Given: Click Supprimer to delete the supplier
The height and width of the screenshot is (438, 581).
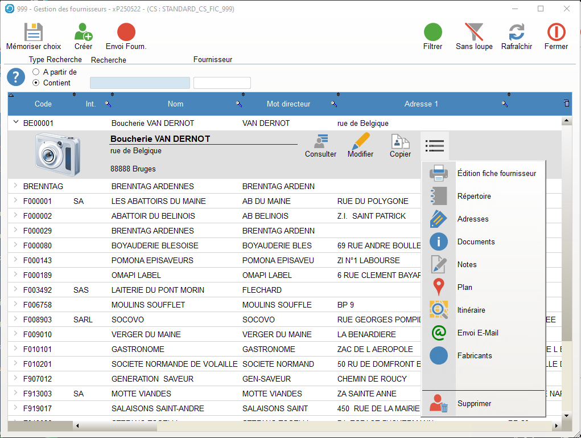Looking at the screenshot, I should point(474,403).
